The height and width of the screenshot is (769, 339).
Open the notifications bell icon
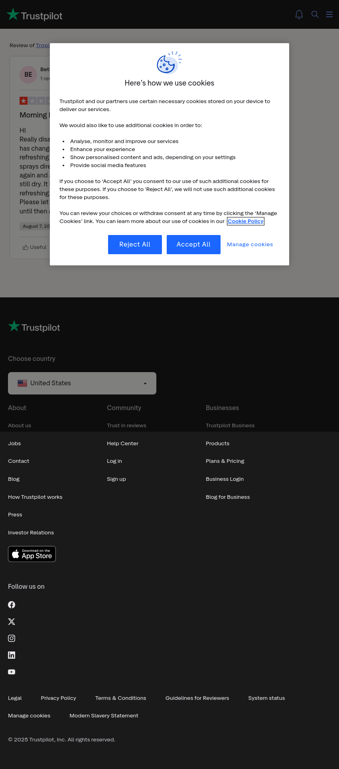click(299, 14)
